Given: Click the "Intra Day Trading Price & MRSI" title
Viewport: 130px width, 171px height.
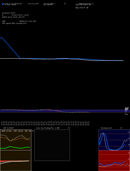Looking at the screenshot, I should 53,128.
